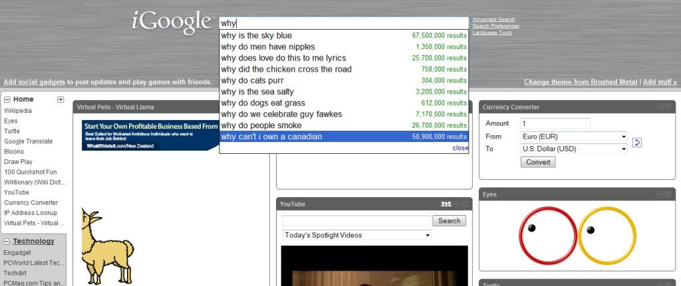The image size is (681, 286).
Task: Select suggestion "why do cats purr"
Action: point(251,80)
